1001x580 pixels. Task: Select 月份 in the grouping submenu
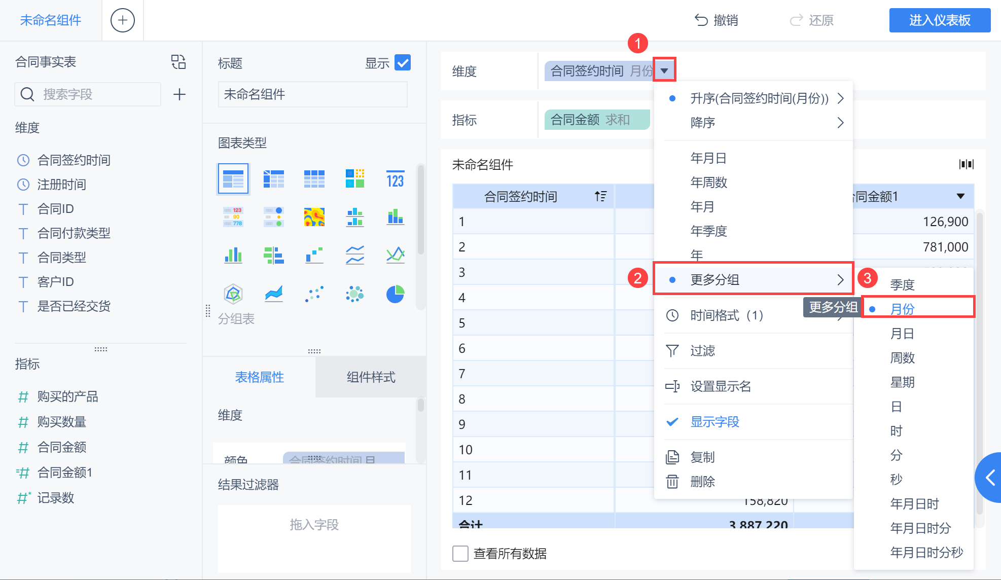903,309
